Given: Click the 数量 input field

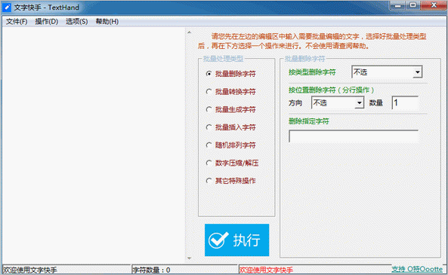Looking at the screenshot, I should (x=405, y=102).
